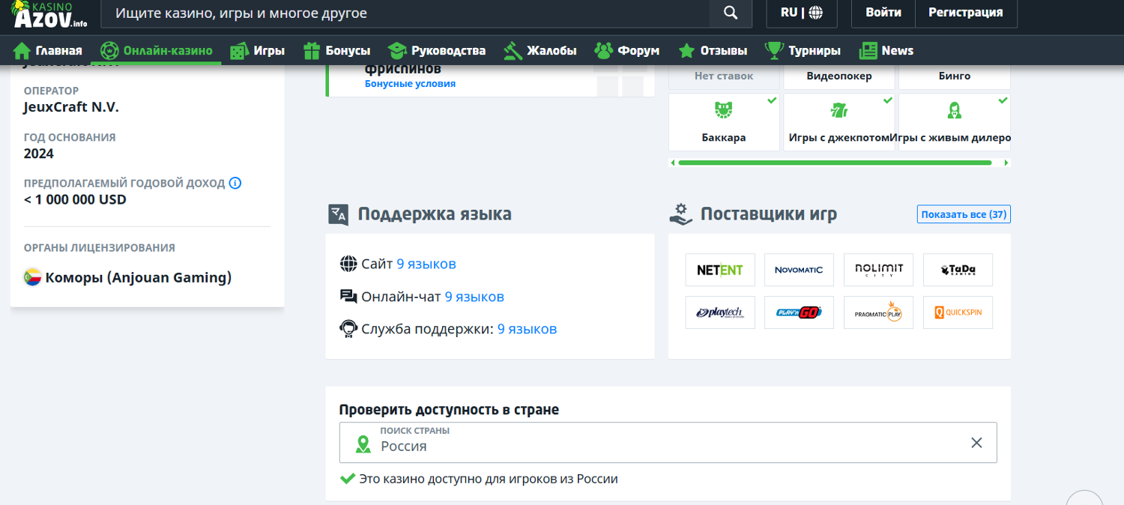The image size is (1124, 505).
Task: Choose the Nolimit City provider logo
Action: point(878,270)
